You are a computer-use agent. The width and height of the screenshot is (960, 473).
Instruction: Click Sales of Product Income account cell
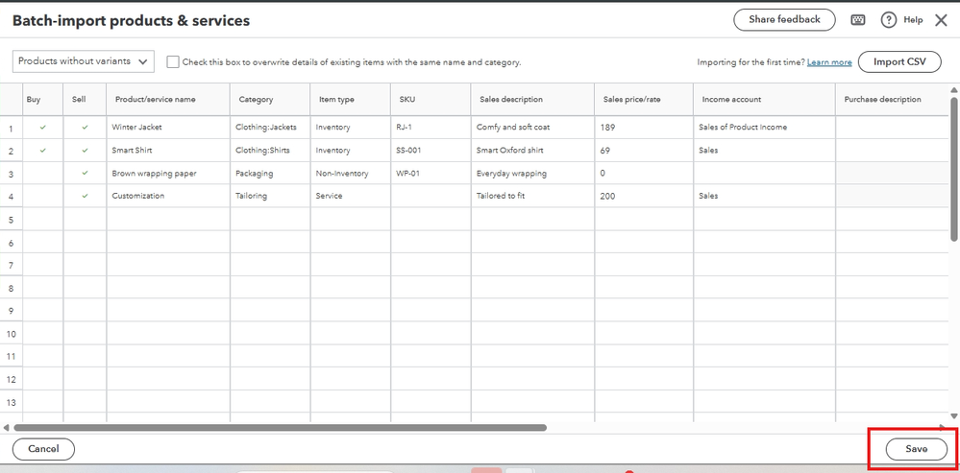coord(764,127)
